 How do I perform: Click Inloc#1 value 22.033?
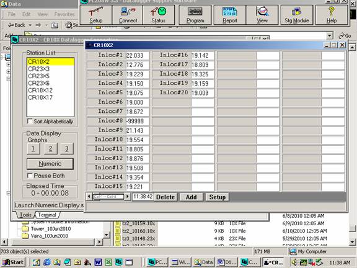click(x=138, y=55)
